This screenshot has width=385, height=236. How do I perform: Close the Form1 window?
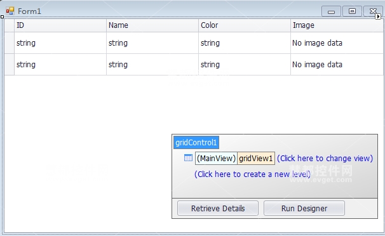click(x=373, y=11)
